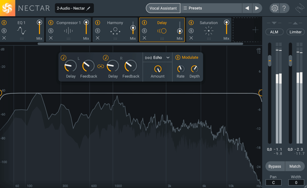
Task: Click the right Delay time knob
Action: (x=113, y=66)
